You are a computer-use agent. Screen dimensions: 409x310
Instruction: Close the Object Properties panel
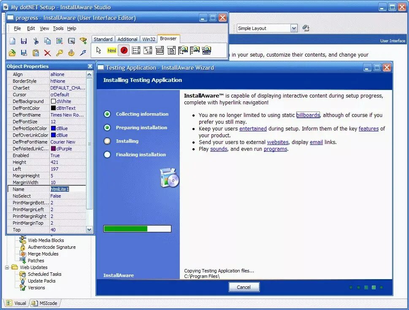click(x=90, y=66)
